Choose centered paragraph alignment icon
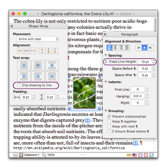 (x=115, y=48)
